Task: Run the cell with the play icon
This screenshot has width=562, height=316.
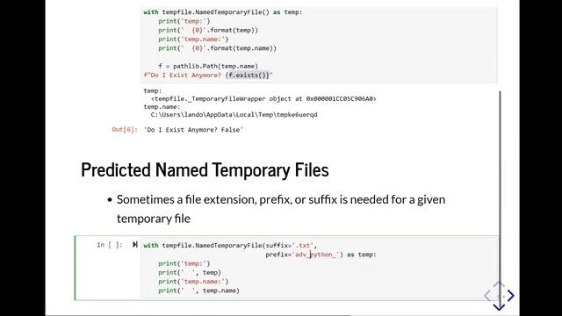Action: coord(135,245)
